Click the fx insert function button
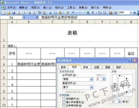 [x=37, y=17]
